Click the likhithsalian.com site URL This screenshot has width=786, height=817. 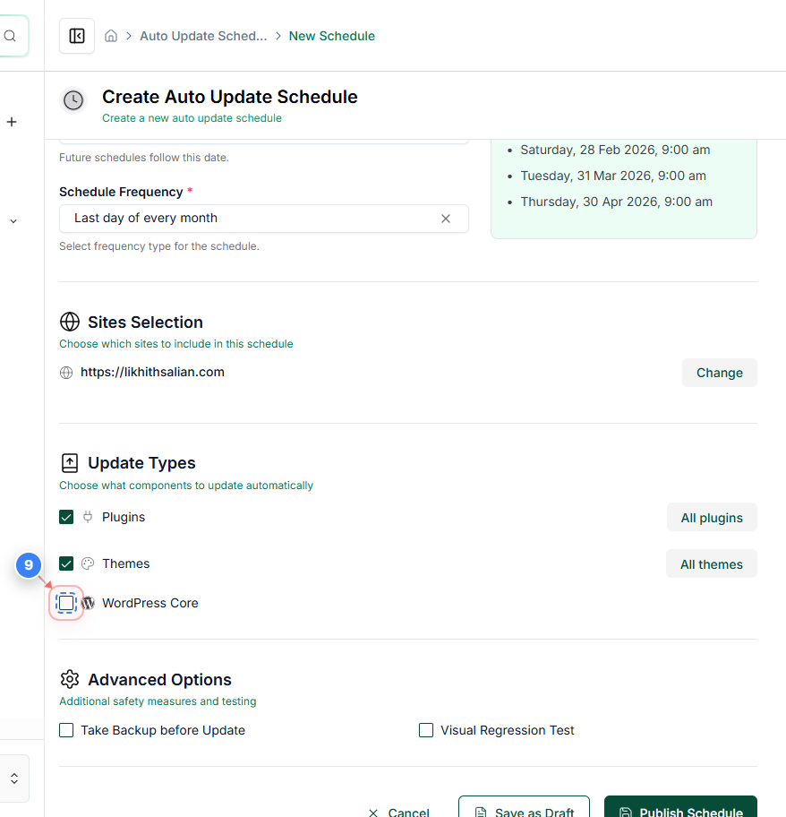point(152,372)
